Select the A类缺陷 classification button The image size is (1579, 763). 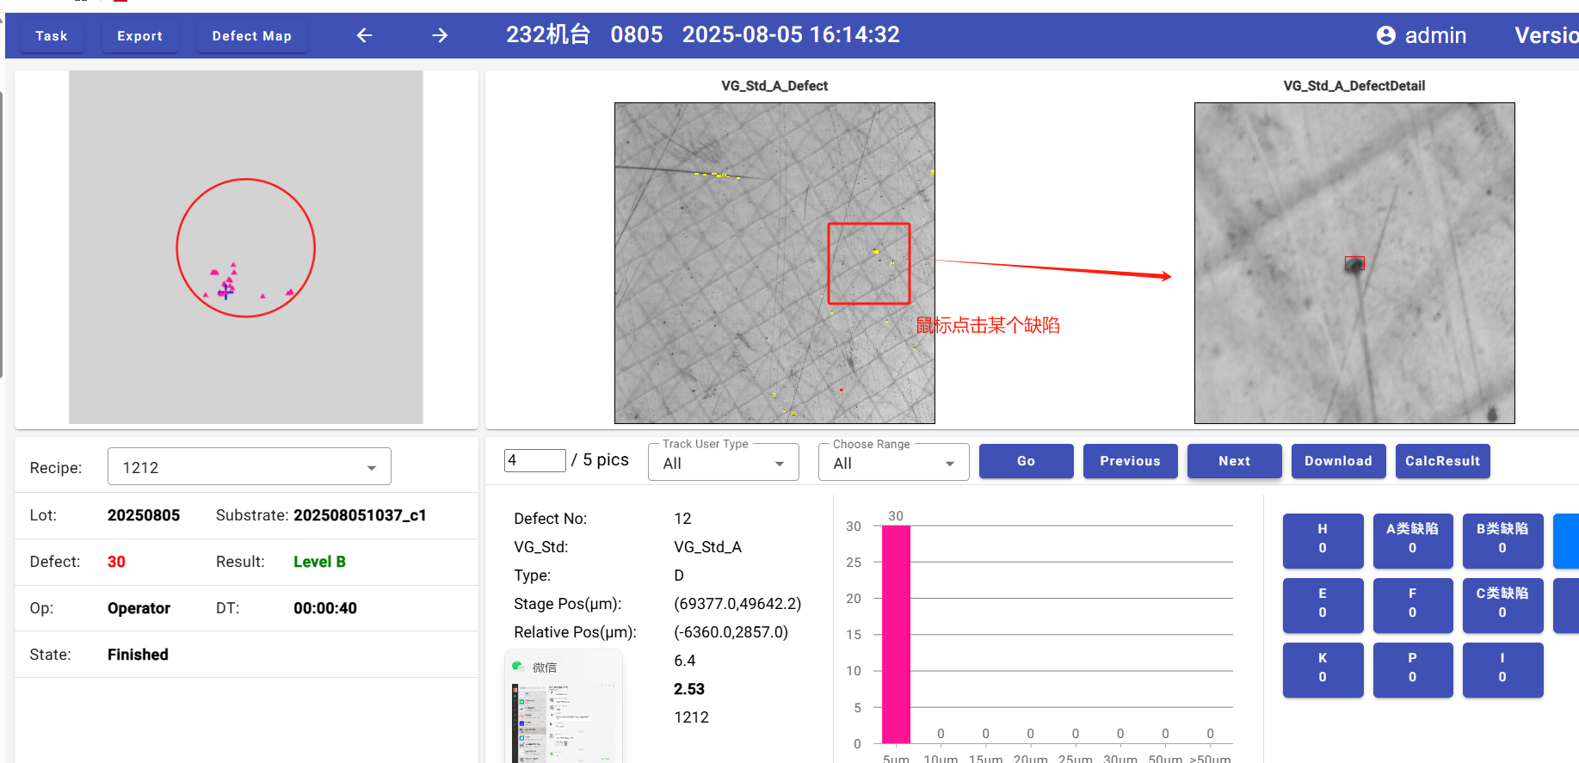click(x=1411, y=539)
